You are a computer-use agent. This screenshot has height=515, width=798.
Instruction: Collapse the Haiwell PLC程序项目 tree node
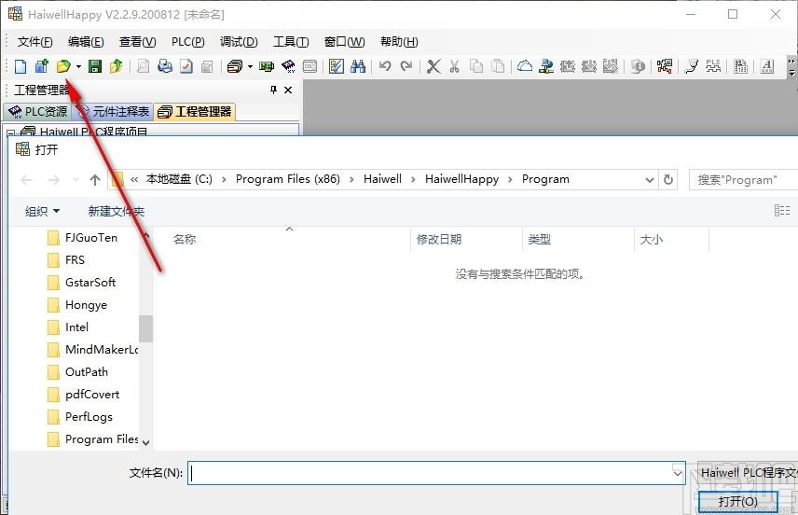tap(10, 133)
